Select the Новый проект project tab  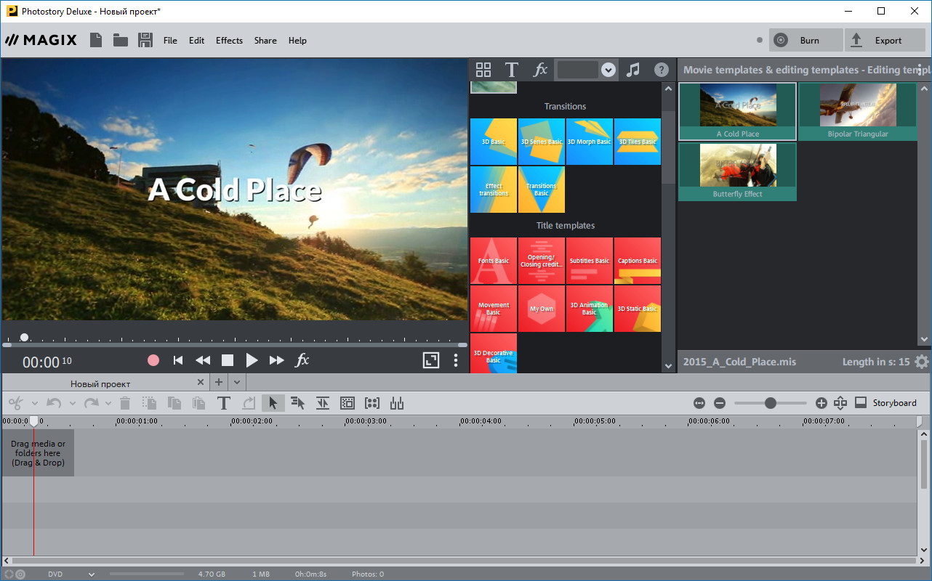tap(100, 383)
